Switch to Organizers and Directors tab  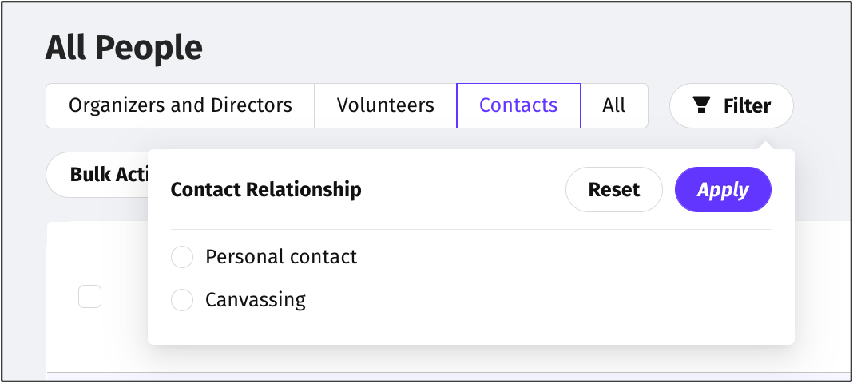click(181, 105)
